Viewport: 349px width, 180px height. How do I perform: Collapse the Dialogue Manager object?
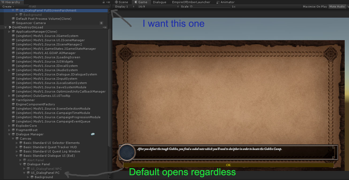pos(9,134)
